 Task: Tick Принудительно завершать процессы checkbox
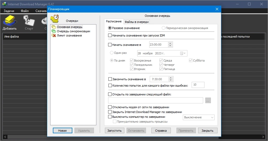(x=115, y=122)
